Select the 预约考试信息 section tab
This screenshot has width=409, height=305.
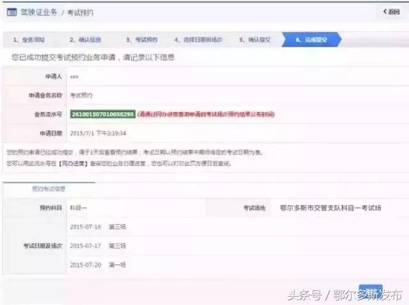point(49,189)
